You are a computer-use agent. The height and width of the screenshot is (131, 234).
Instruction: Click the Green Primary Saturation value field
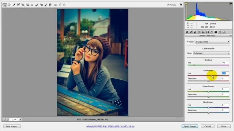(225, 94)
